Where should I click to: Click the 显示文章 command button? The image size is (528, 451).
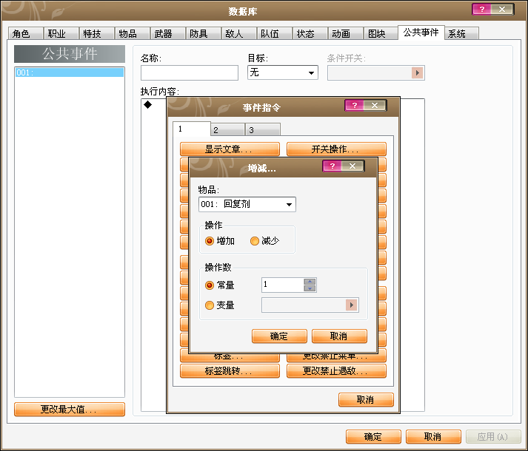(x=230, y=149)
